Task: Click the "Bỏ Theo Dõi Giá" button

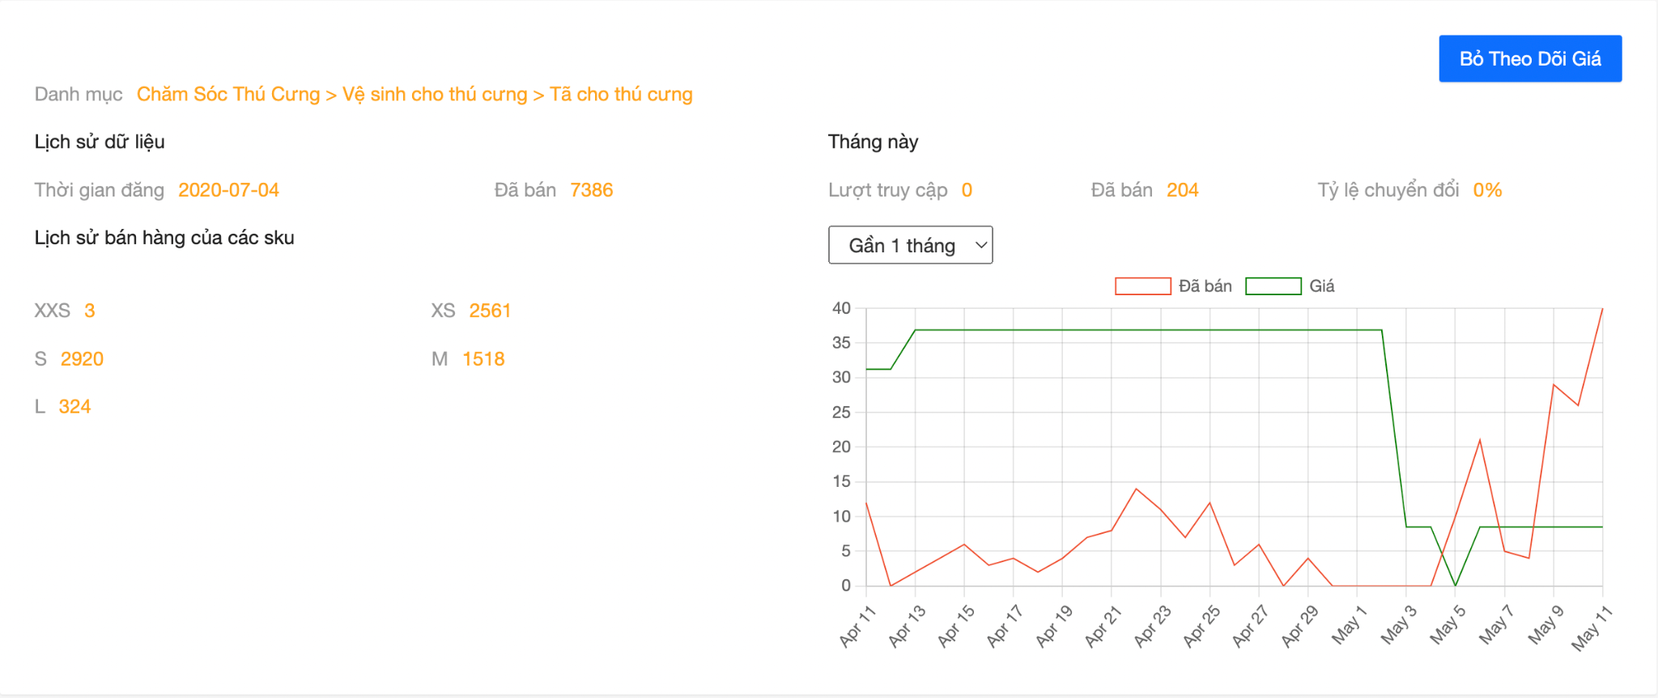Action: pyautogui.click(x=1529, y=57)
